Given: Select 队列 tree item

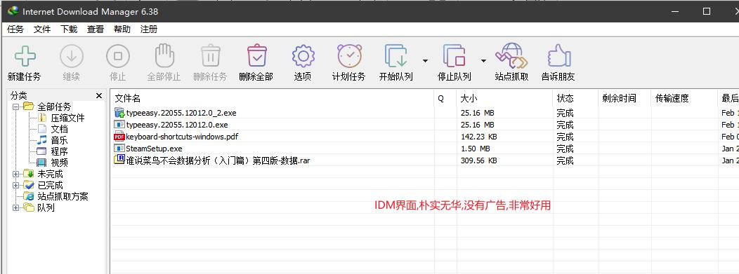Looking at the screenshot, I should click(x=46, y=207).
